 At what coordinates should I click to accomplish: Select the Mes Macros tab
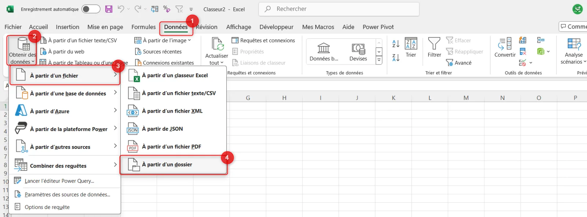pos(318,27)
